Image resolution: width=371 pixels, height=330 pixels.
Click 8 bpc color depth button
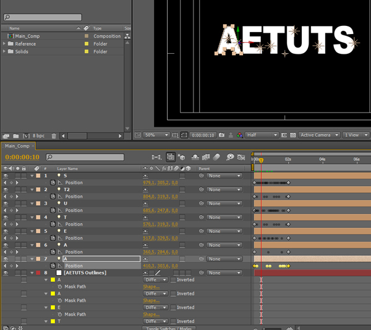coord(38,136)
